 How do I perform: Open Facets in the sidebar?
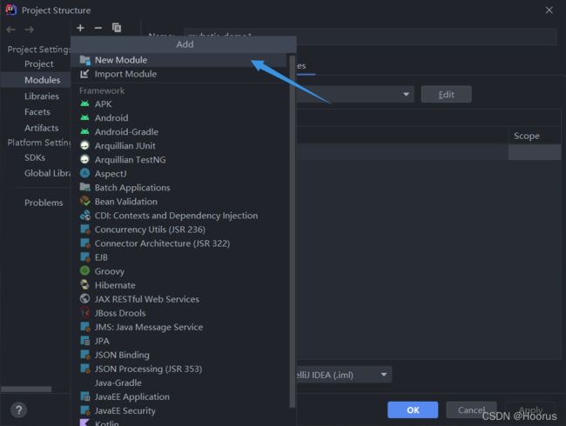[37, 112]
